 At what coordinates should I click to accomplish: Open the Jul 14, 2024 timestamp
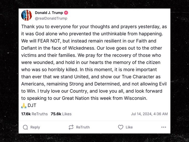click(149, 114)
